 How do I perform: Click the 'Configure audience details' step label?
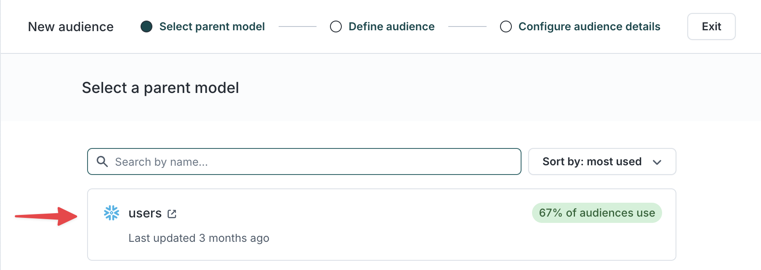[589, 26]
